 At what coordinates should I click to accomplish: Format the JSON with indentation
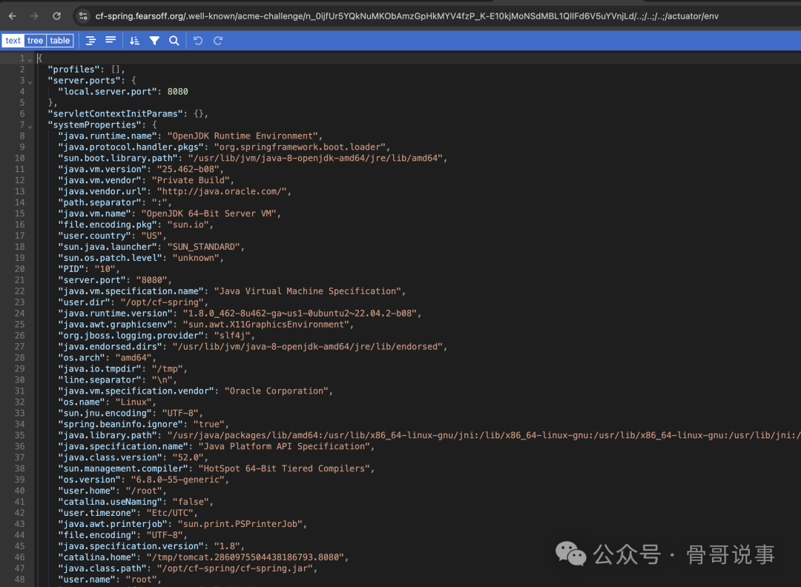tap(90, 41)
